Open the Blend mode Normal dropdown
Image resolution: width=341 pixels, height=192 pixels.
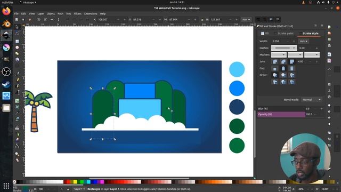(311, 100)
